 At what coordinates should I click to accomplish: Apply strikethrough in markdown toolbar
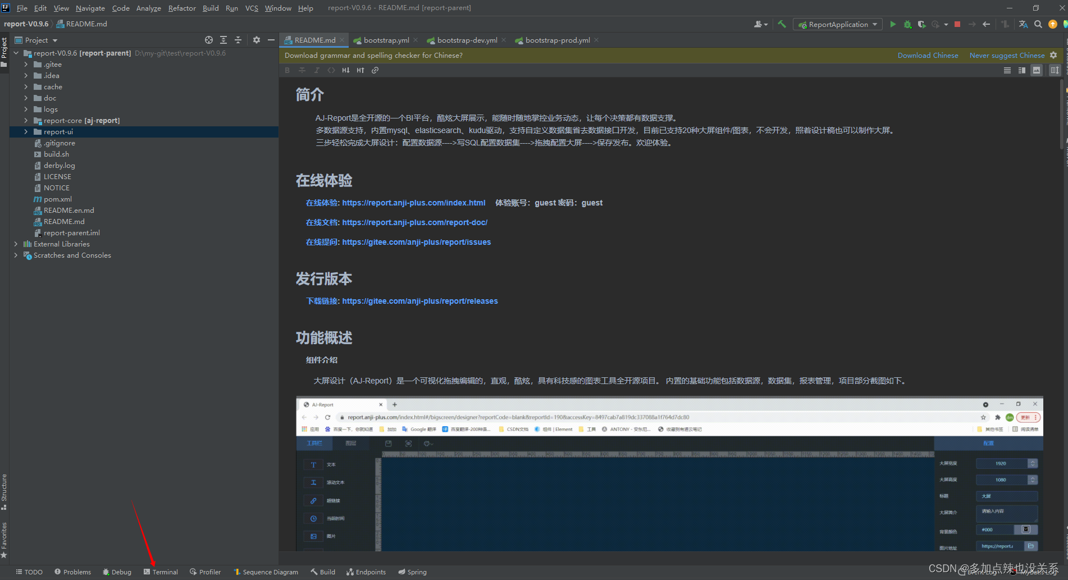[302, 70]
